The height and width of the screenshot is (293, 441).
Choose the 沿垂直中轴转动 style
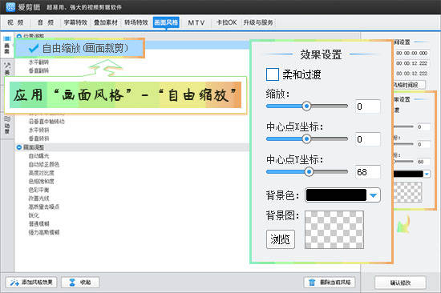[47, 122]
